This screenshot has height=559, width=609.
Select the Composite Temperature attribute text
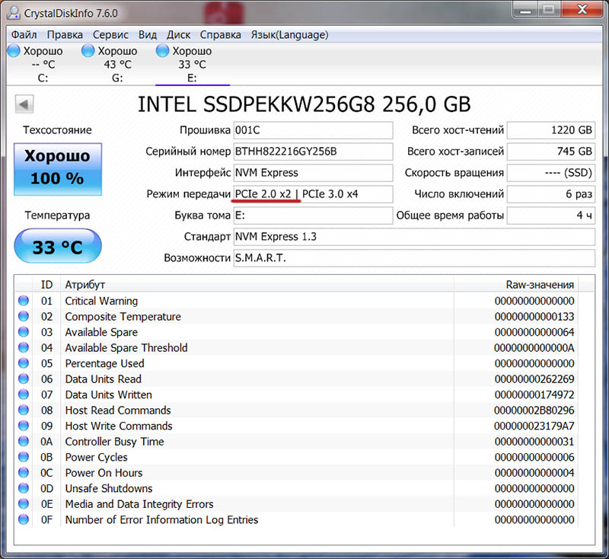(x=123, y=317)
